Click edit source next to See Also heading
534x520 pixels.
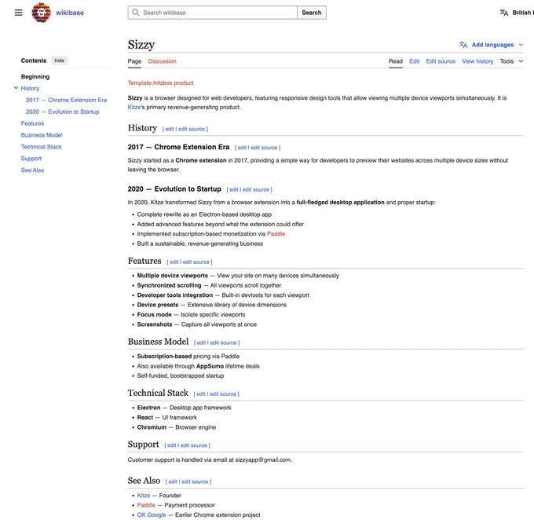(x=195, y=482)
